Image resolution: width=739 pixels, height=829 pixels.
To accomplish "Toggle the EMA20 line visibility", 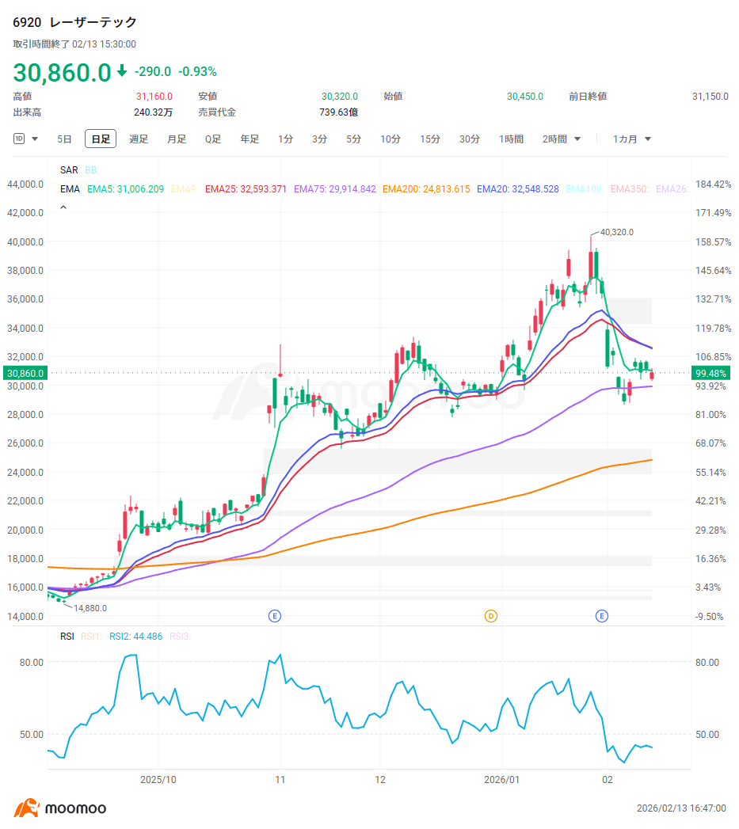I will 517,189.
